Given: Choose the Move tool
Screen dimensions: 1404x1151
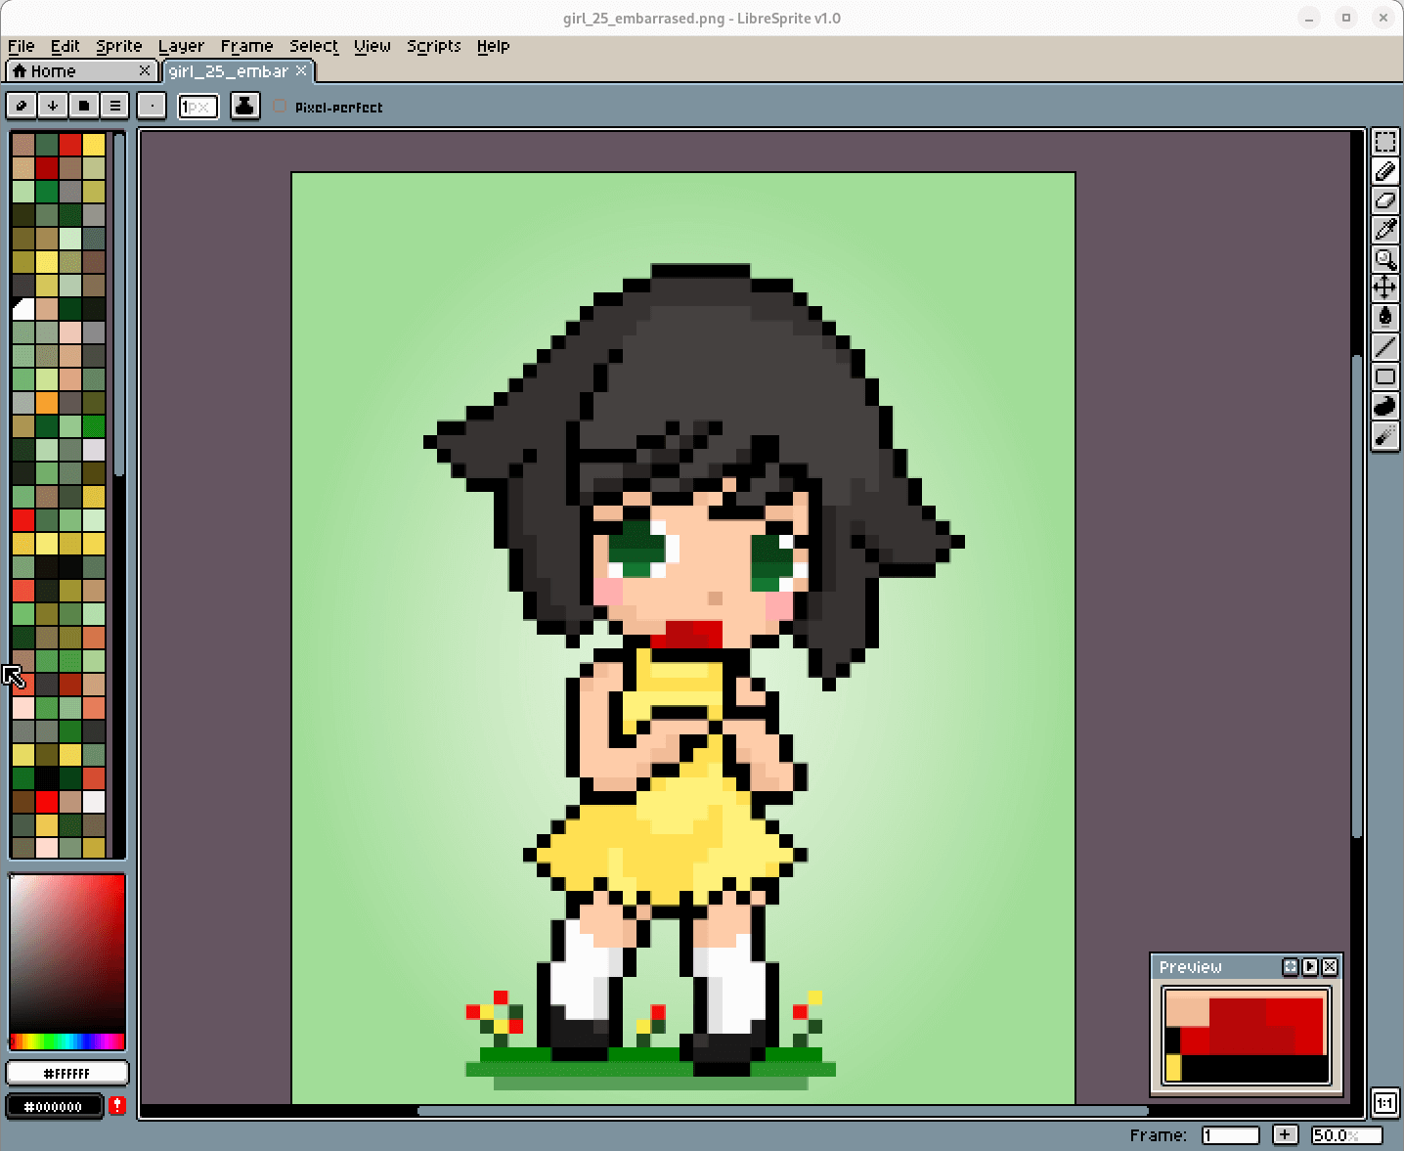Looking at the screenshot, I should [x=1384, y=288].
